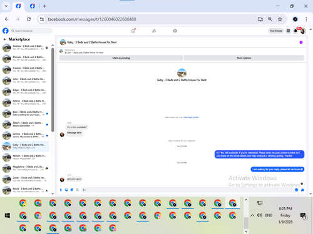Select the first Facebook tab
Screen dimensions: 313x234
click(18, 6)
